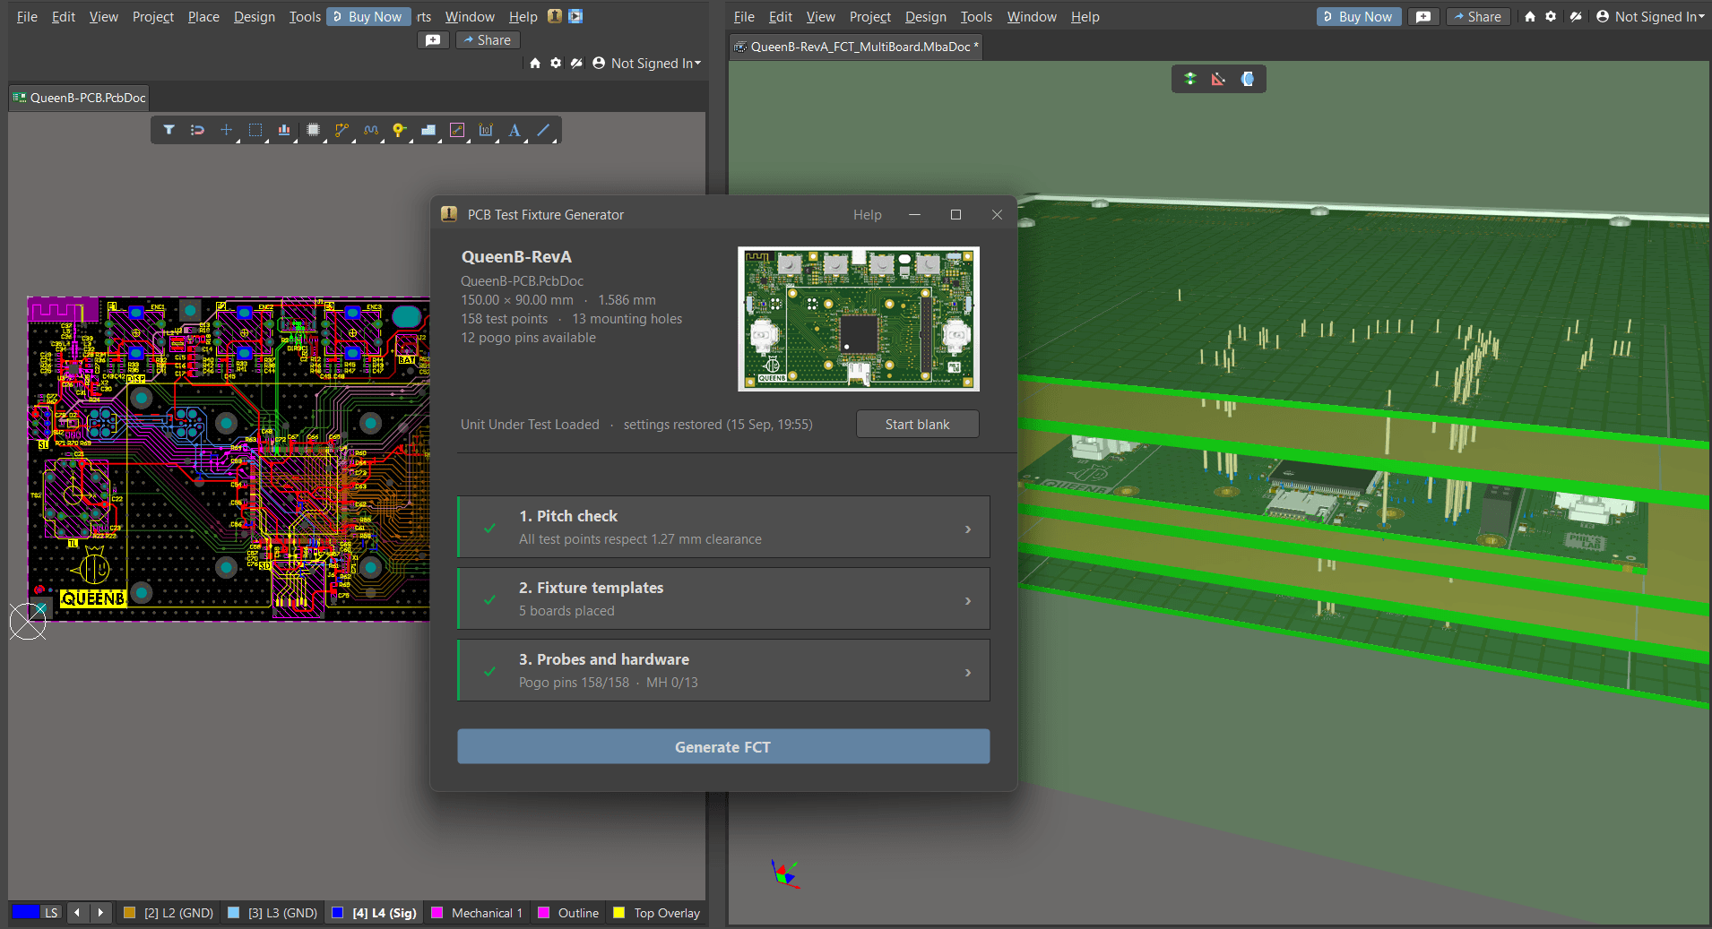Viewport: 1712px width, 929px height.
Task: Open the Design menu in MultiBoard window
Action: pyautogui.click(x=926, y=17)
